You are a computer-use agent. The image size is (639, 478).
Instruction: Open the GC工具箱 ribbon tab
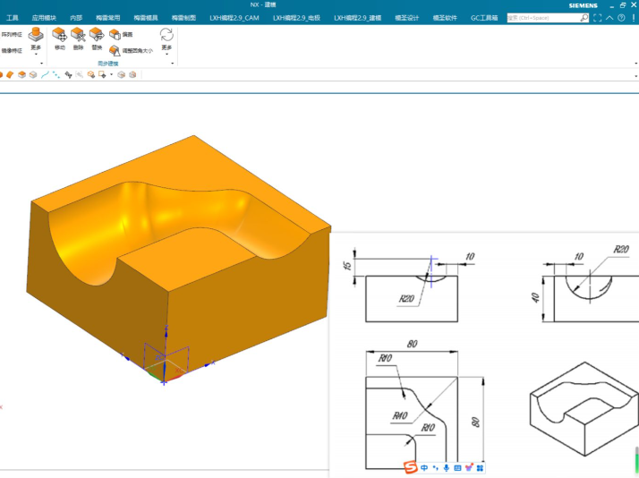(x=484, y=18)
